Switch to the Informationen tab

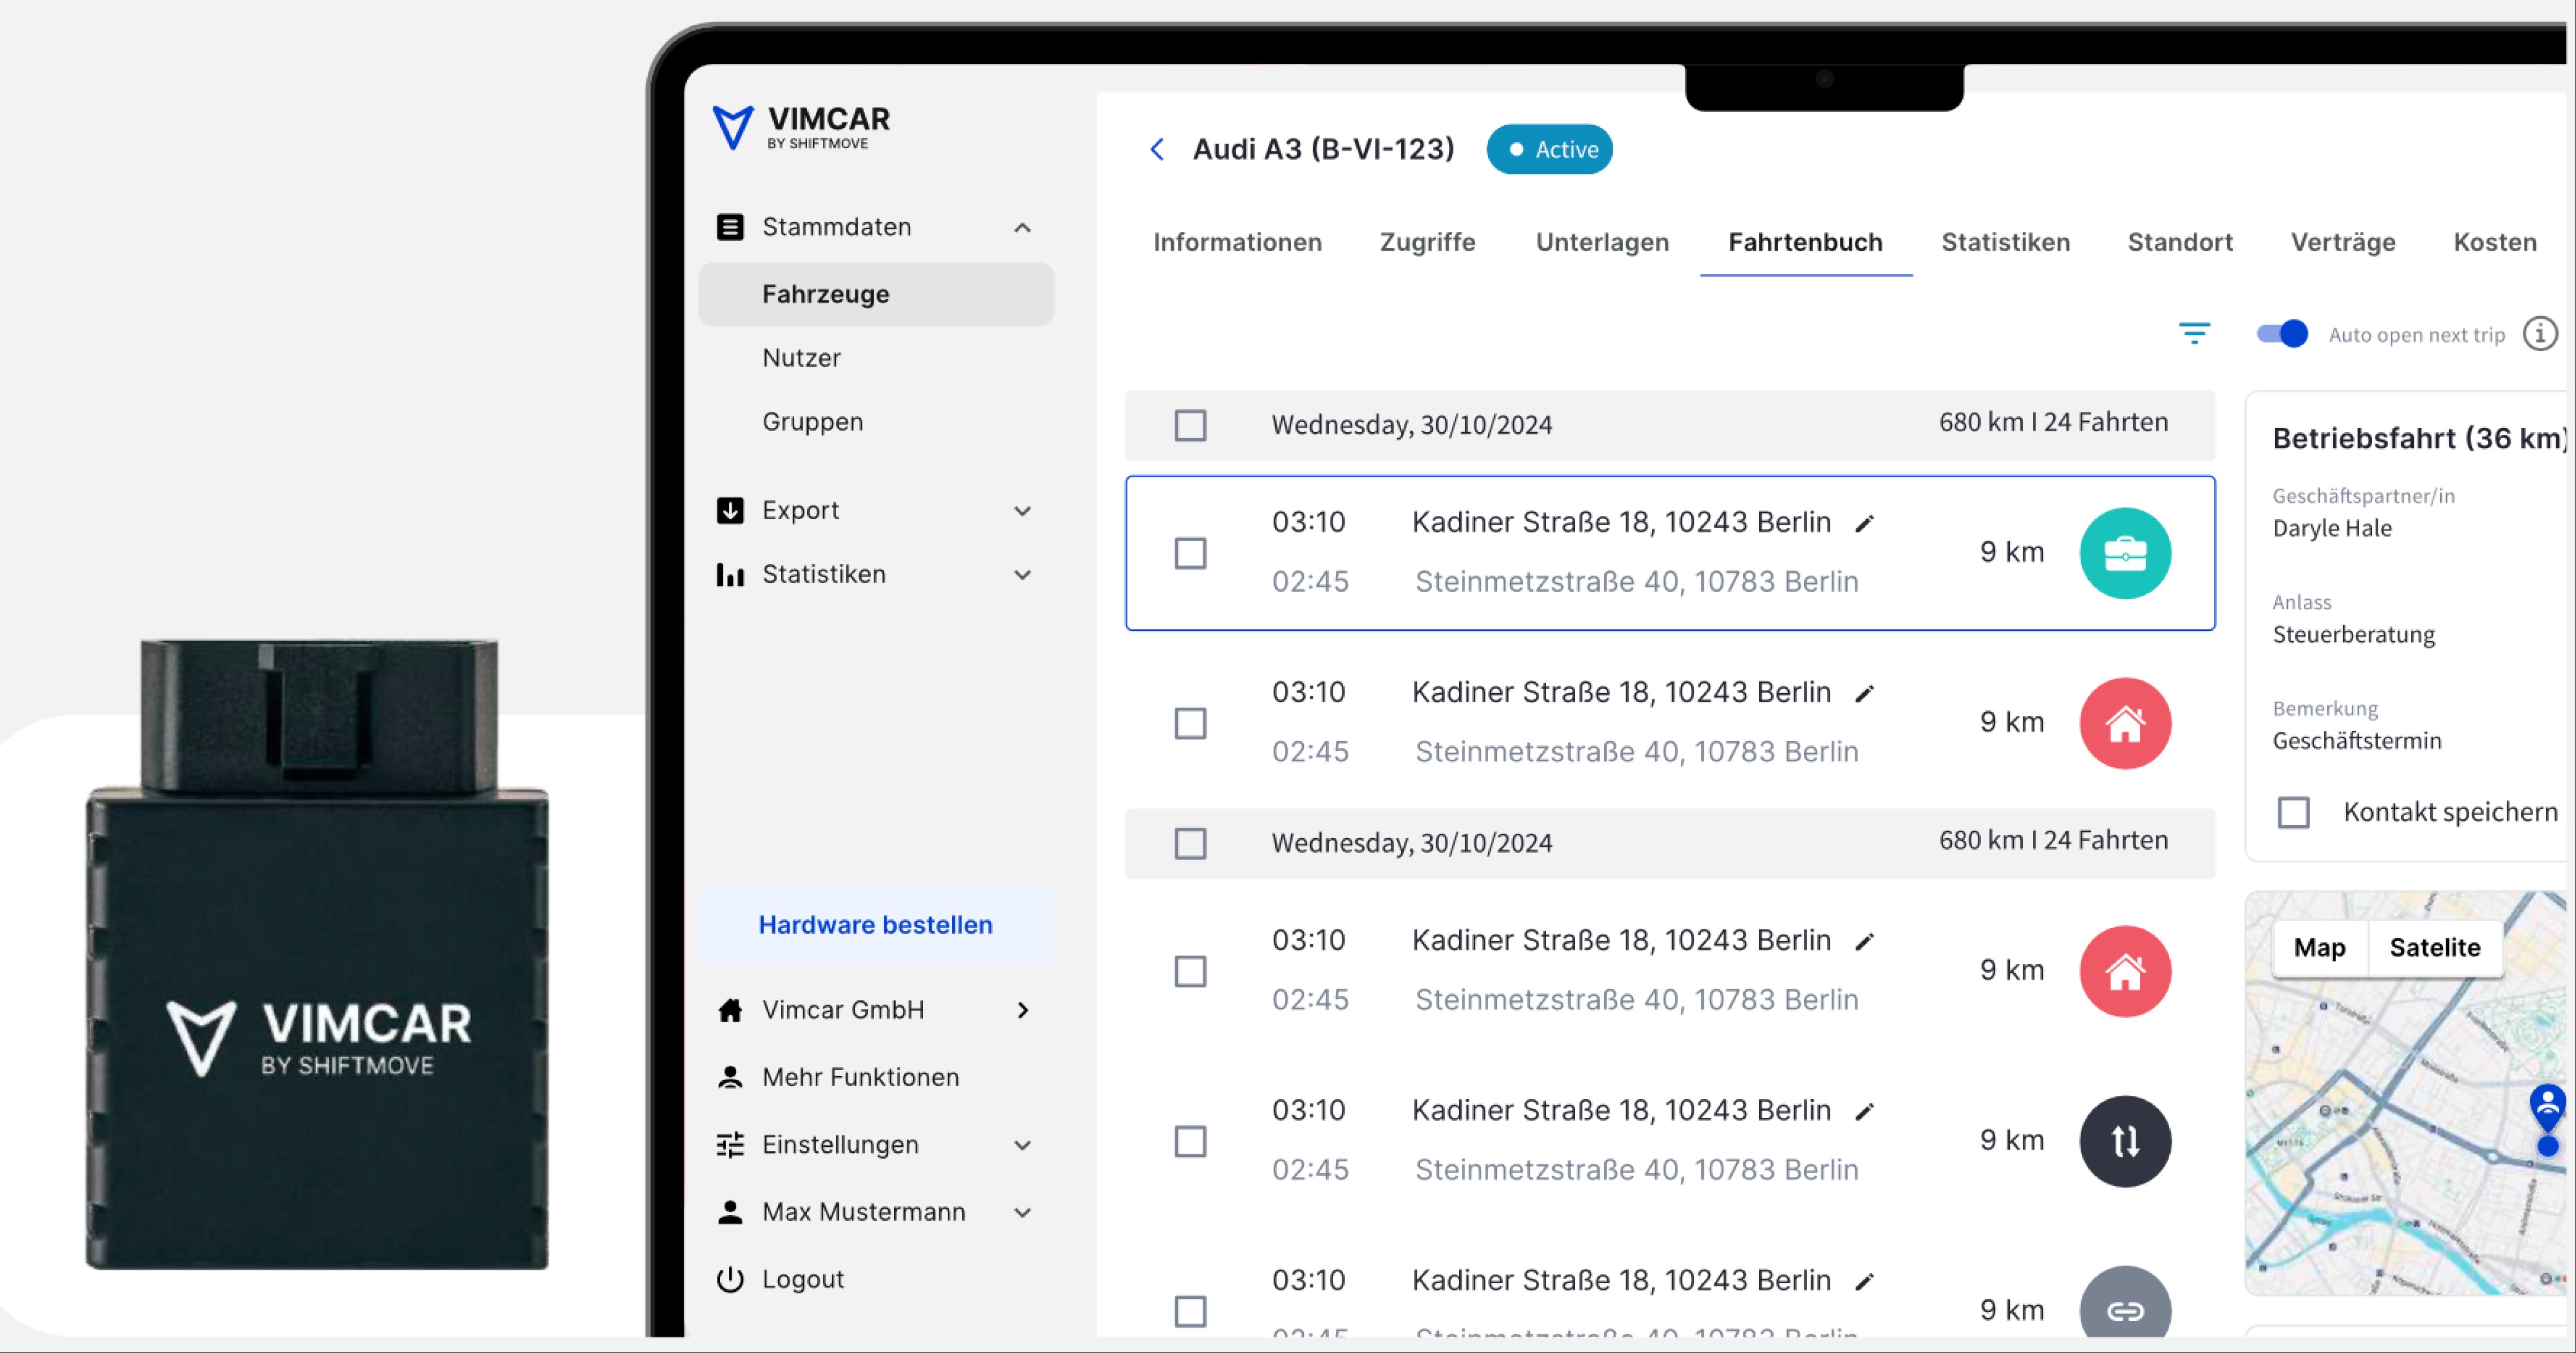click(x=1237, y=242)
